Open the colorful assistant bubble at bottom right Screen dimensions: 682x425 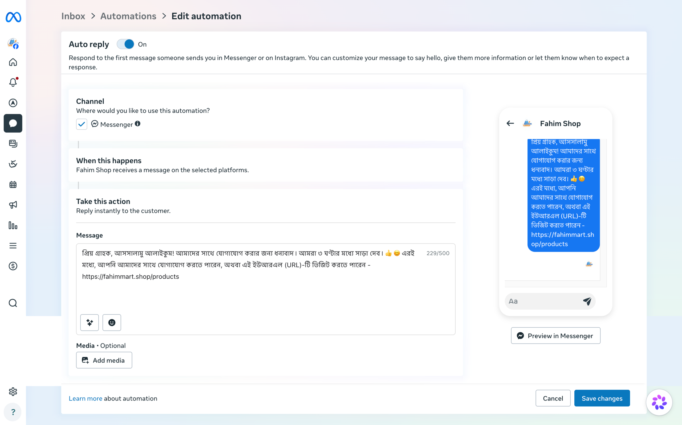[x=659, y=402]
